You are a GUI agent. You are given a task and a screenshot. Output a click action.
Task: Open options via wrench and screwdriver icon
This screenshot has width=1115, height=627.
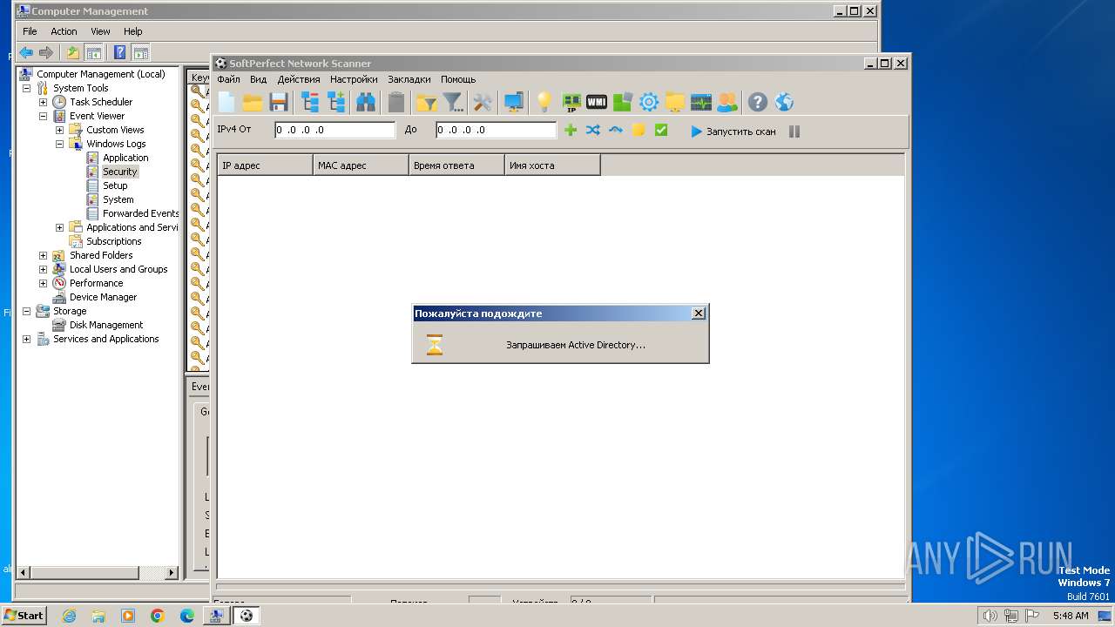tap(483, 103)
